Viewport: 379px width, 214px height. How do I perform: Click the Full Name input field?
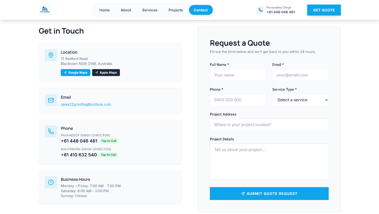(x=238, y=75)
